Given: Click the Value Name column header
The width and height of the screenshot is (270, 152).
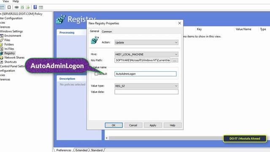Looking at the screenshot, I should click(243, 29).
